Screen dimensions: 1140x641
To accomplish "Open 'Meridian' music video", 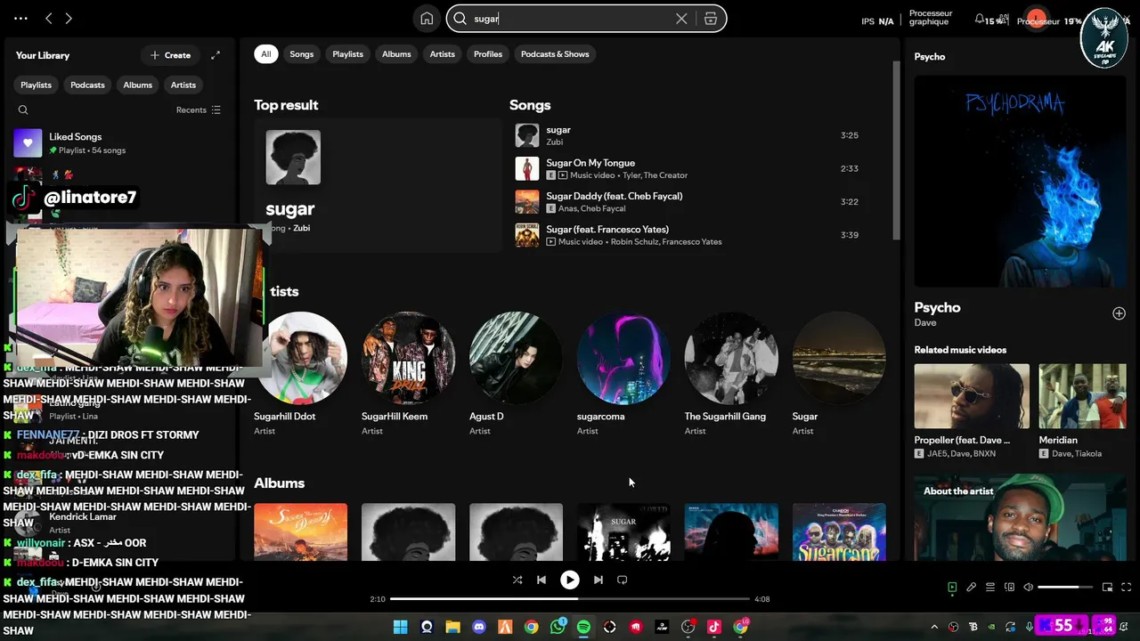I will click(1082, 411).
